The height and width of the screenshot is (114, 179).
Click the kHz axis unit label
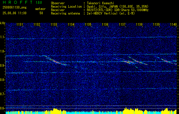coord(3,23)
